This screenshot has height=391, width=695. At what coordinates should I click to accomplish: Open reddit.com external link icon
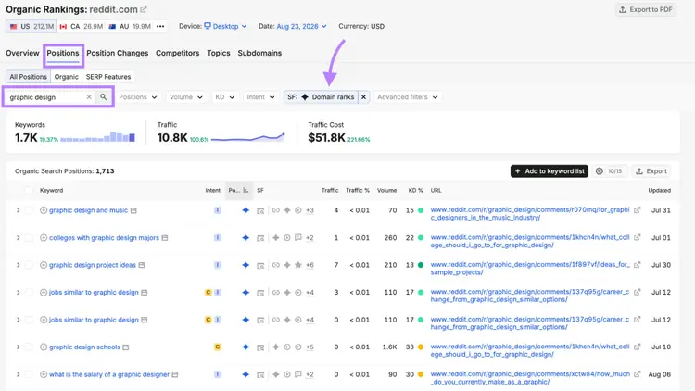[x=143, y=9]
